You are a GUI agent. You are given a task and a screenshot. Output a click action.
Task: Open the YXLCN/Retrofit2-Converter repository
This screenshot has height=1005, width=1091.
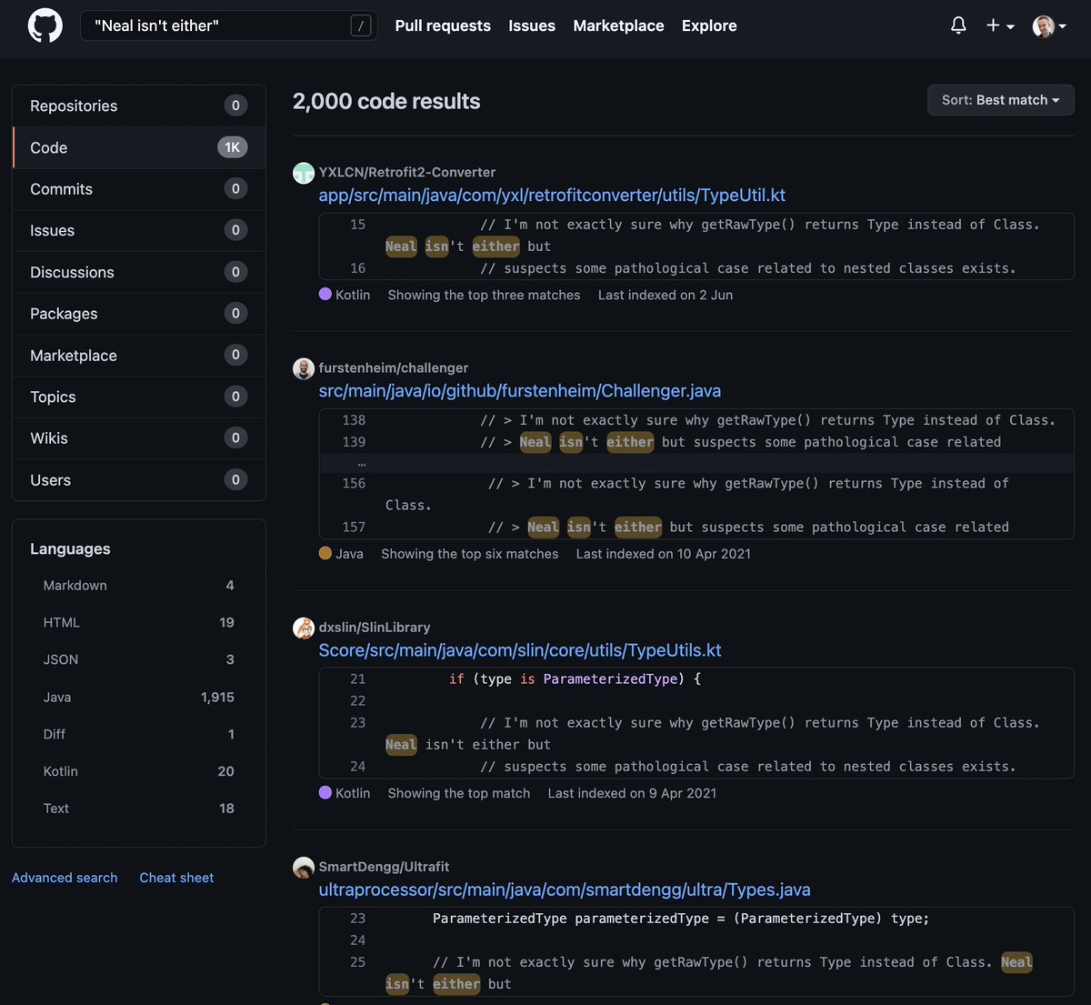coord(407,172)
